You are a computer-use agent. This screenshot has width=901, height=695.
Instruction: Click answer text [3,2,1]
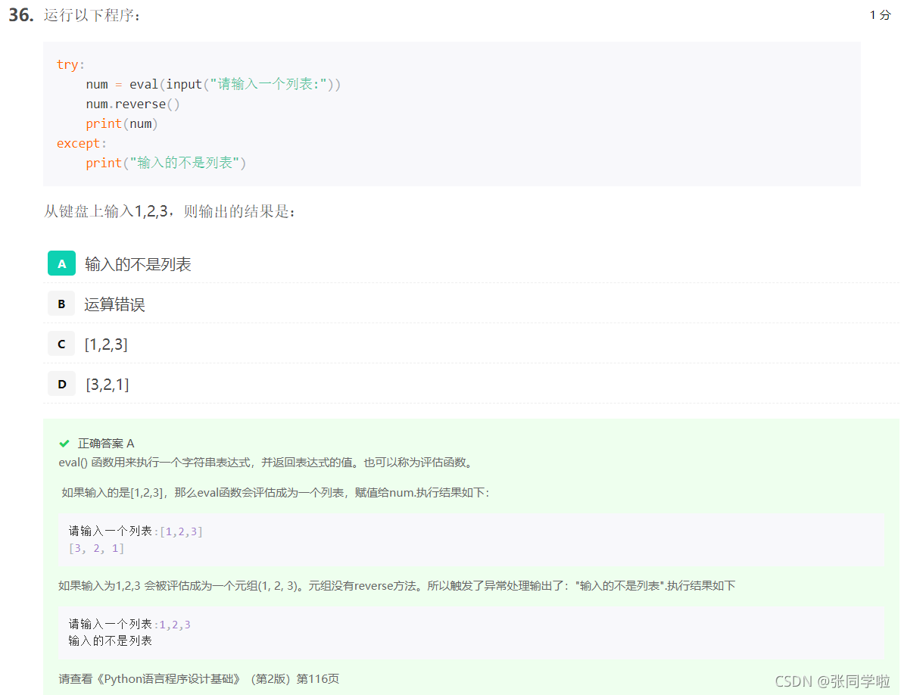(x=108, y=385)
